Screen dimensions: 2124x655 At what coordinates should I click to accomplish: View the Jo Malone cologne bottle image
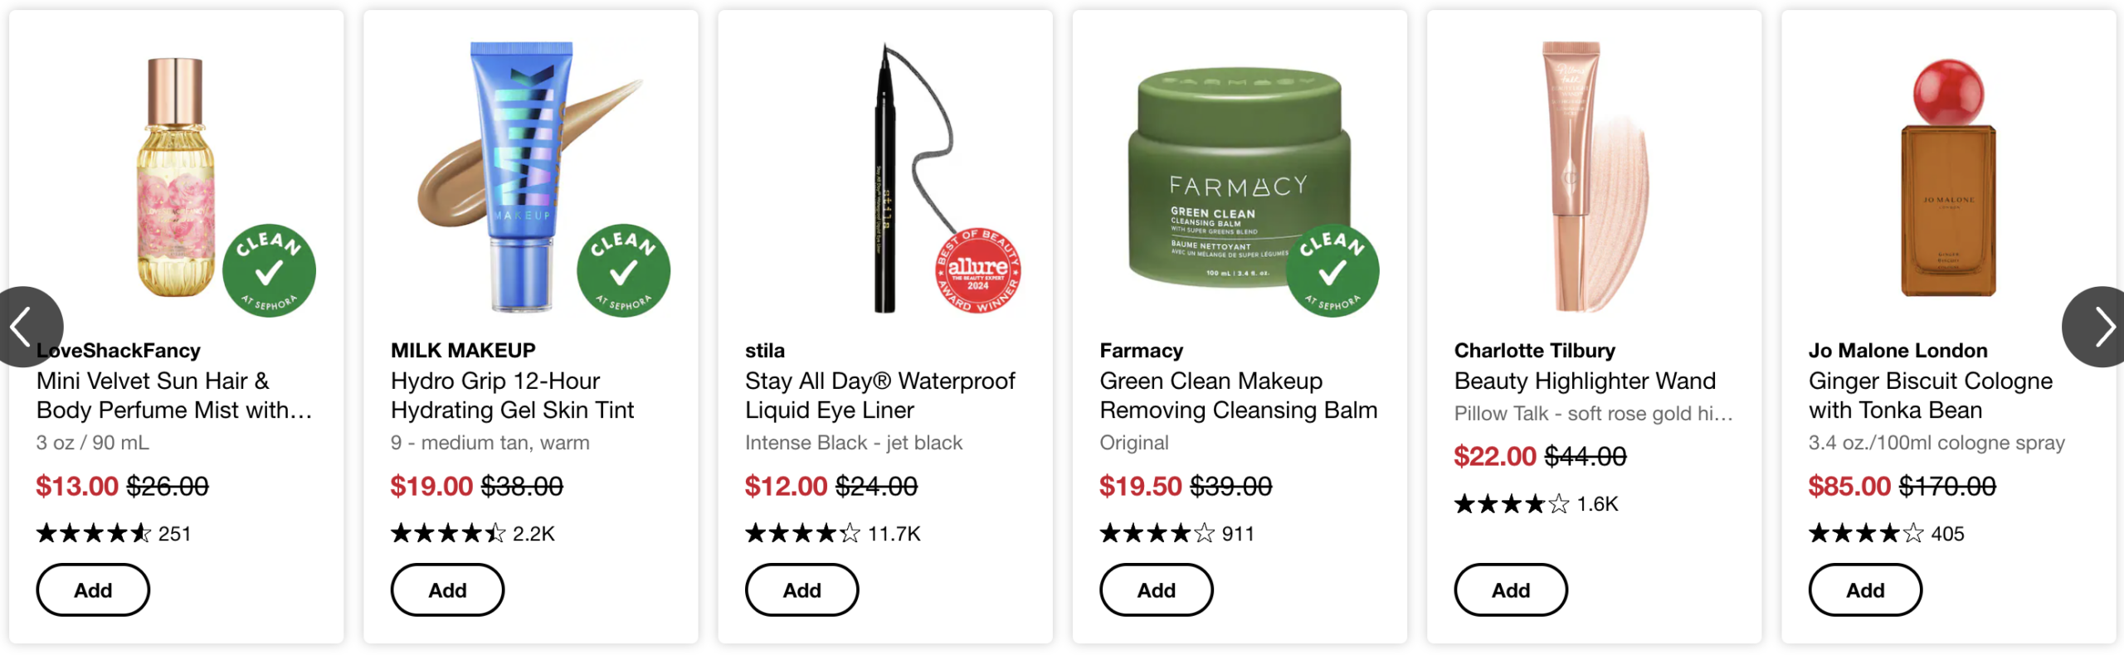tap(1948, 178)
